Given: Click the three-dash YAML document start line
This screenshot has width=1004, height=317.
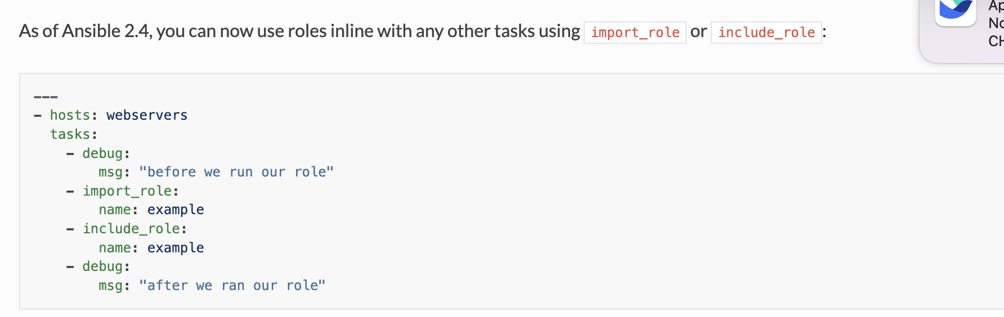Looking at the screenshot, I should click(46, 97).
